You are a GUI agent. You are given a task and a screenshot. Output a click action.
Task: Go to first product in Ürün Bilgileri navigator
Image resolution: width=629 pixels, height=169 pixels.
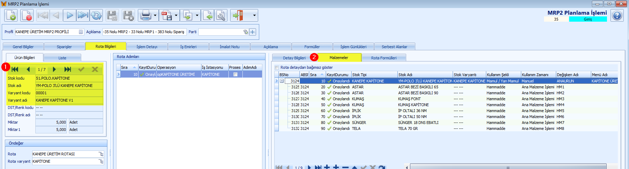pos(15,69)
